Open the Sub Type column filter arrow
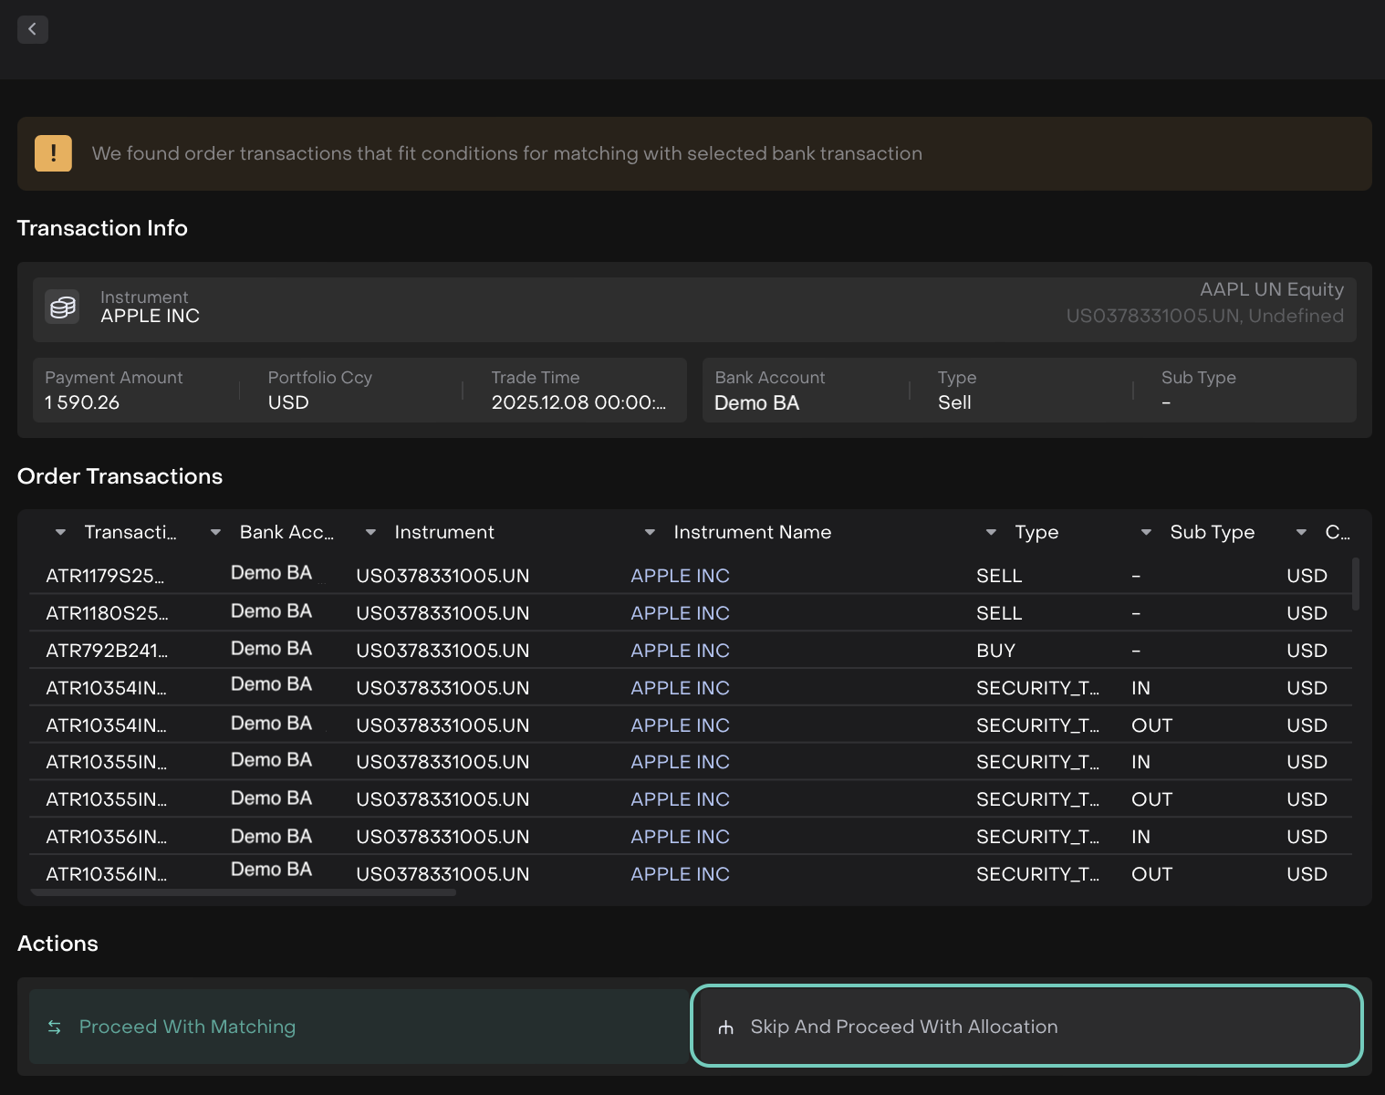1385x1095 pixels. (x=1146, y=532)
